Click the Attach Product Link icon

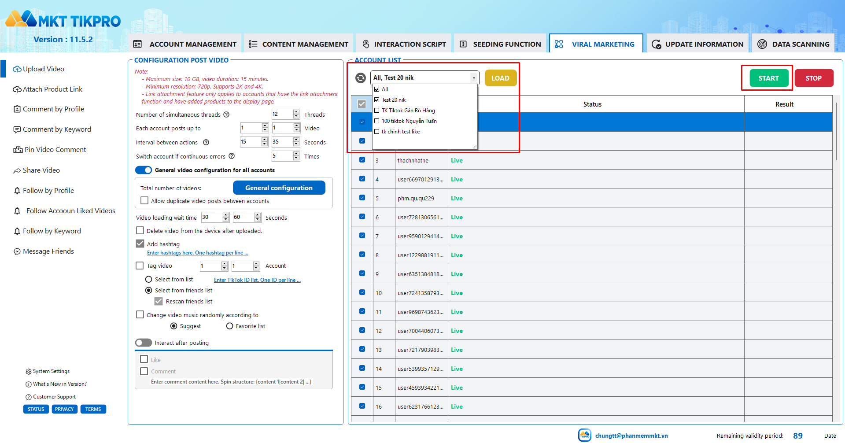click(x=17, y=89)
